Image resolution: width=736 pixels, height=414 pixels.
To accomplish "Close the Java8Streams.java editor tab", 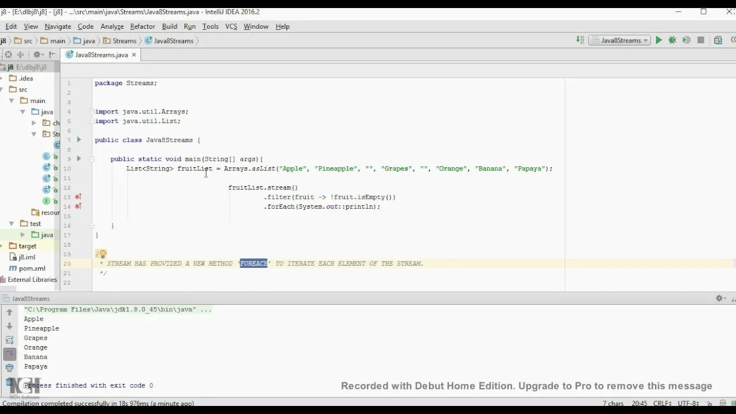I will (x=134, y=55).
